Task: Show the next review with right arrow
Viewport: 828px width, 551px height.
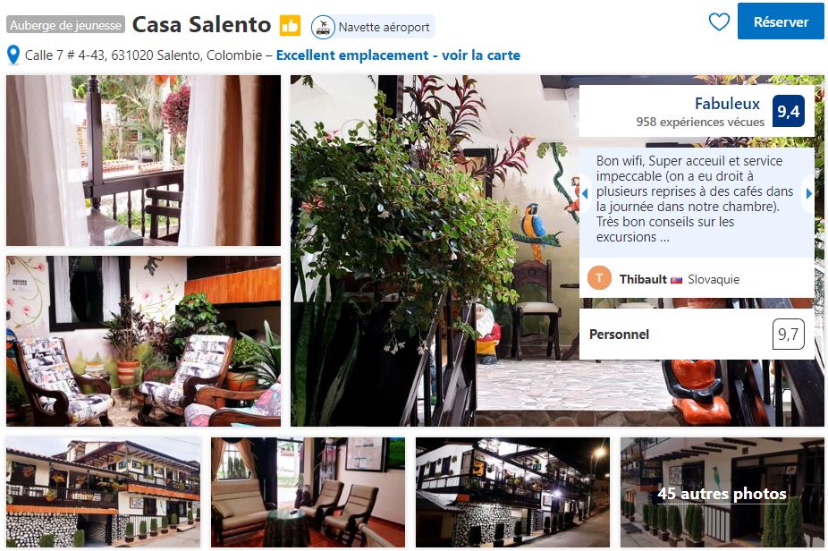Action: 808,194
